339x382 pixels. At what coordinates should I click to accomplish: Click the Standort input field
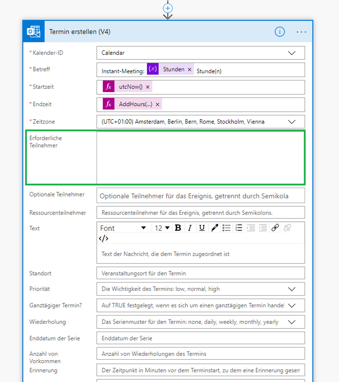click(201, 273)
